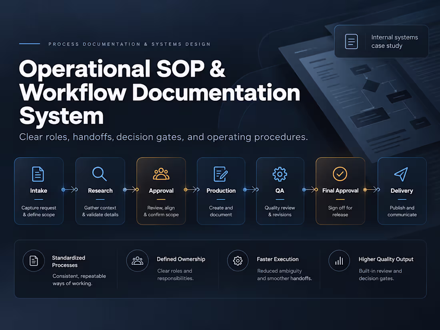Click 'Consistent, repeatable ways of working.' text
This screenshot has height=330, width=440.
pyautogui.click(x=79, y=280)
